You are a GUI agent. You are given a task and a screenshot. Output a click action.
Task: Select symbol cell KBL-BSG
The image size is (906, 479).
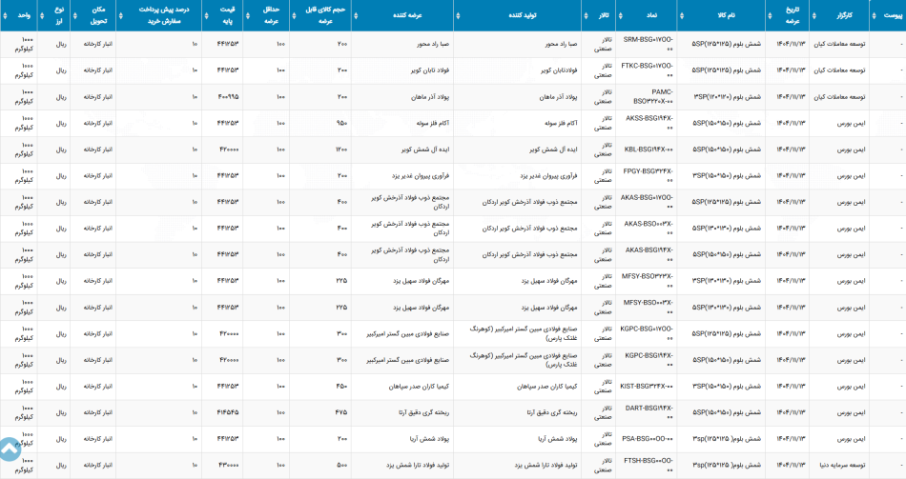pos(649,150)
